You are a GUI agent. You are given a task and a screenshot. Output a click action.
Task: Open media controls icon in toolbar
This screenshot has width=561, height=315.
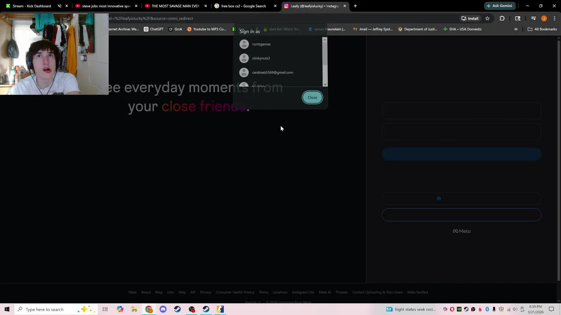click(533, 18)
